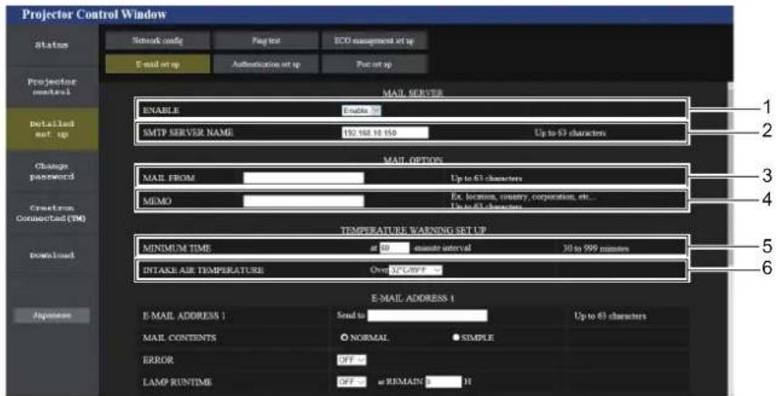This screenshot has width=777, height=396.
Task: Click the MAIL SERVER heading
Action: click(x=413, y=93)
